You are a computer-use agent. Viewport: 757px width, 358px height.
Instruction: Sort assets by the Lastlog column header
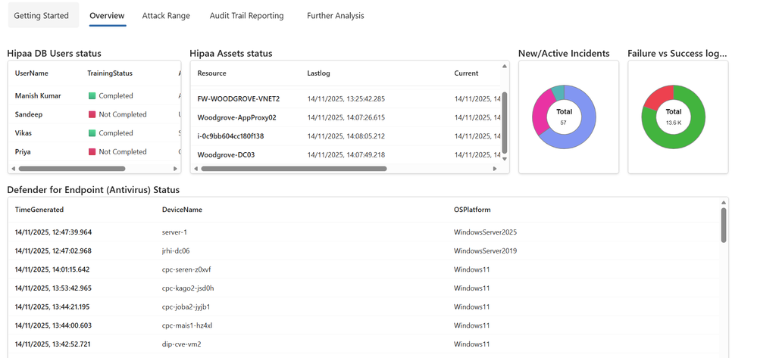318,73
